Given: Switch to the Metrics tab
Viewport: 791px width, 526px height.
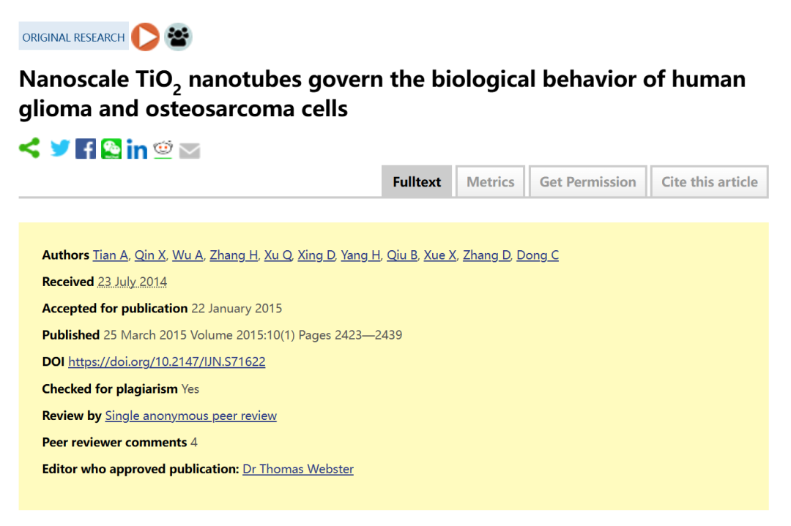Looking at the screenshot, I should 490,182.
